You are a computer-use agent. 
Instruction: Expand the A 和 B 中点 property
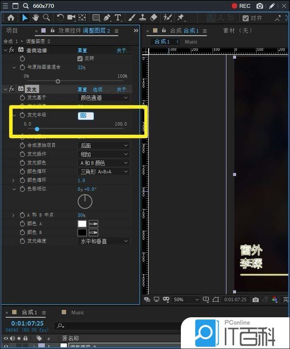click(13, 215)
